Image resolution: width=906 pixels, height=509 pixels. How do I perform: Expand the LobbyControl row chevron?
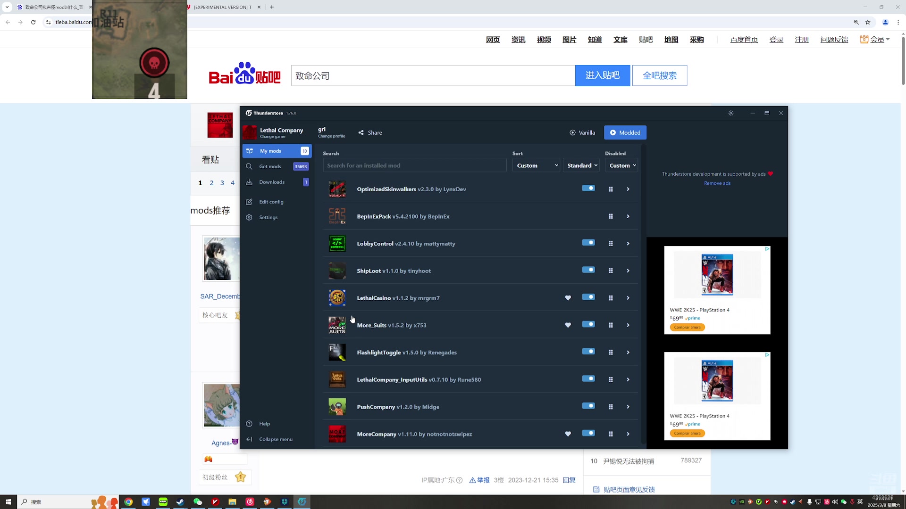click(x=628, y=244)
